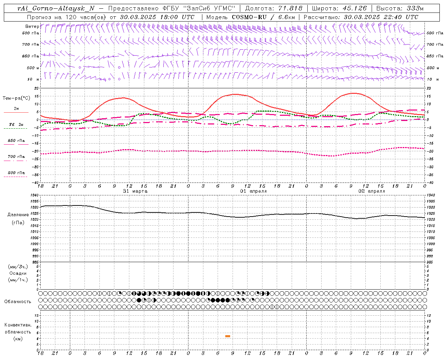The width and height of the screenshot is (445, 356).
Task: Click the (мм/1ч.) precipitation unit label
Action: pos(18,280)
